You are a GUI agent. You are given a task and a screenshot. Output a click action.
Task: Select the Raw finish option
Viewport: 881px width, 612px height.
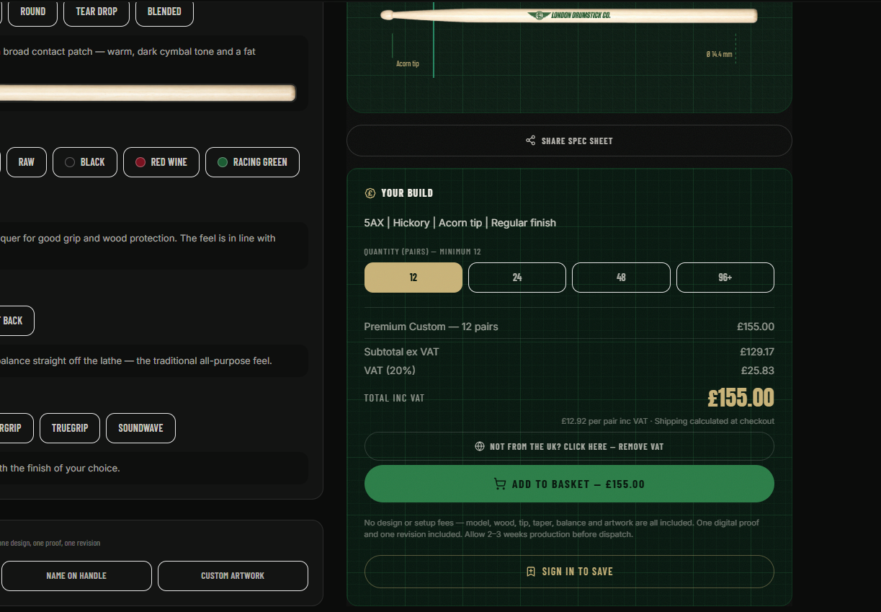click(x=26, y=162)
